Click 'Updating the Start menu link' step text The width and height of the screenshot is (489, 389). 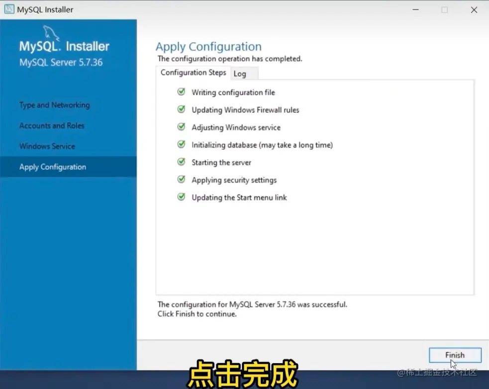[x=239, y=198]
